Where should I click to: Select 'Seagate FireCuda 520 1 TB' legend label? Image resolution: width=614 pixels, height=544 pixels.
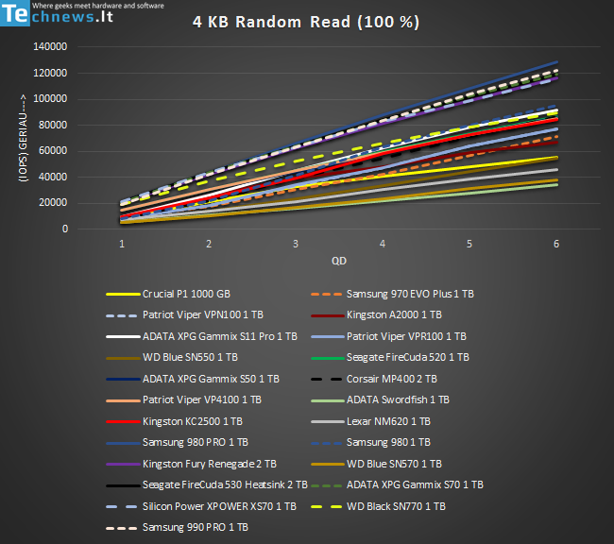(x=408, y=357)
